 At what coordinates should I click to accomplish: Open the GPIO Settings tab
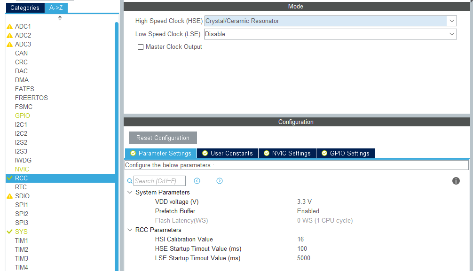click(x=346, y=153)
